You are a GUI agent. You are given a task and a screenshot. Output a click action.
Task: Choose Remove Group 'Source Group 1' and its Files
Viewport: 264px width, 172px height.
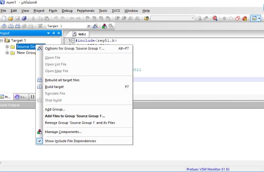(84, 123)
